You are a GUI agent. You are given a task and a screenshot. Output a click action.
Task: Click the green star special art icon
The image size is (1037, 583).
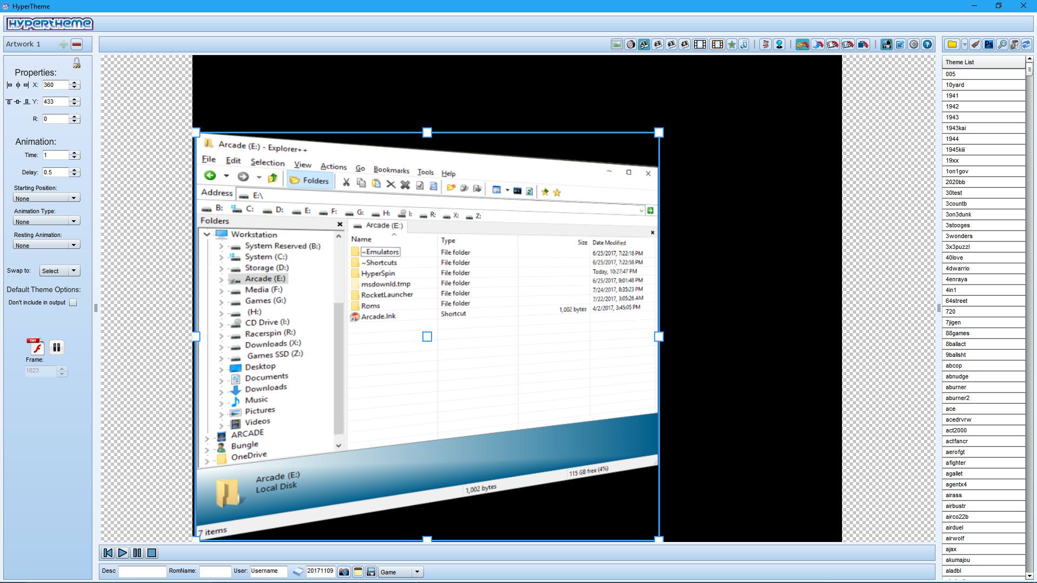(732, 45)
